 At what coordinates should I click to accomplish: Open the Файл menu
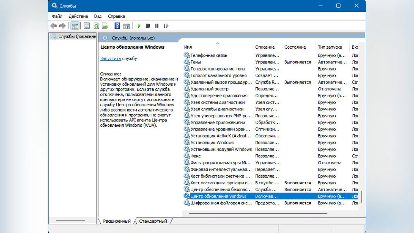coord(57,16)
